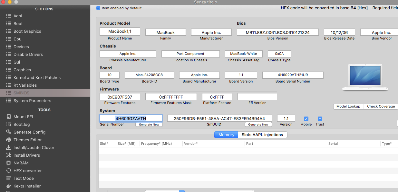
Task: Click the system Version field
Action: point(286,118)
